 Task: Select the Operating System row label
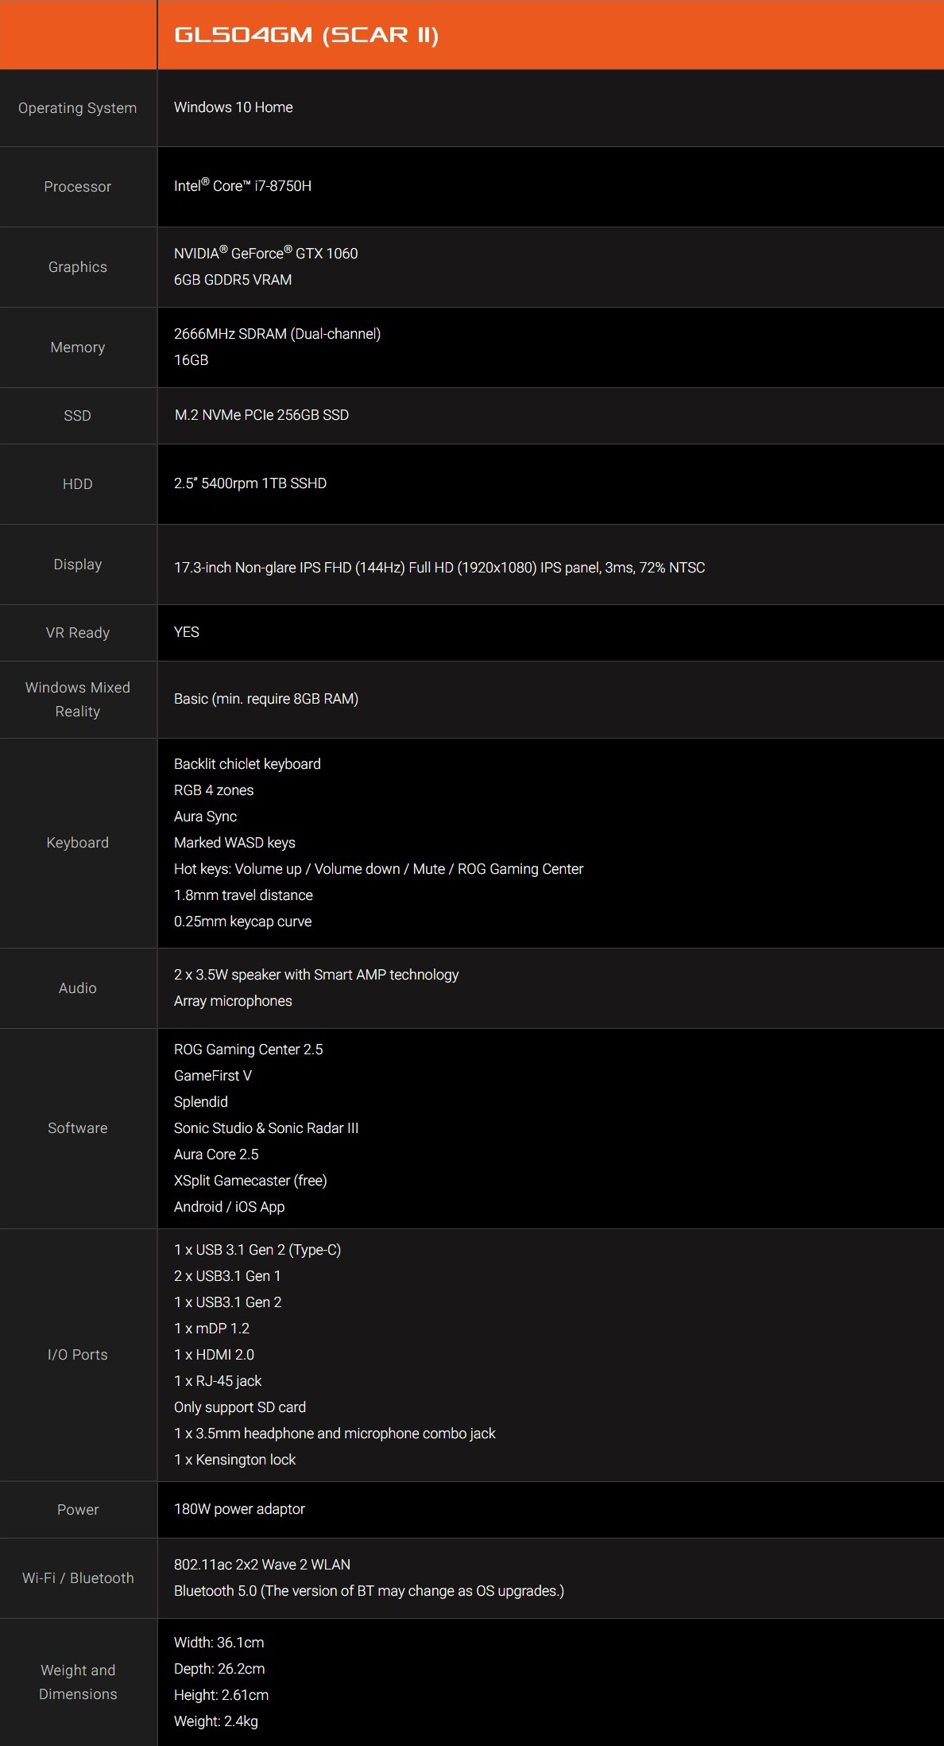point(77,108)
